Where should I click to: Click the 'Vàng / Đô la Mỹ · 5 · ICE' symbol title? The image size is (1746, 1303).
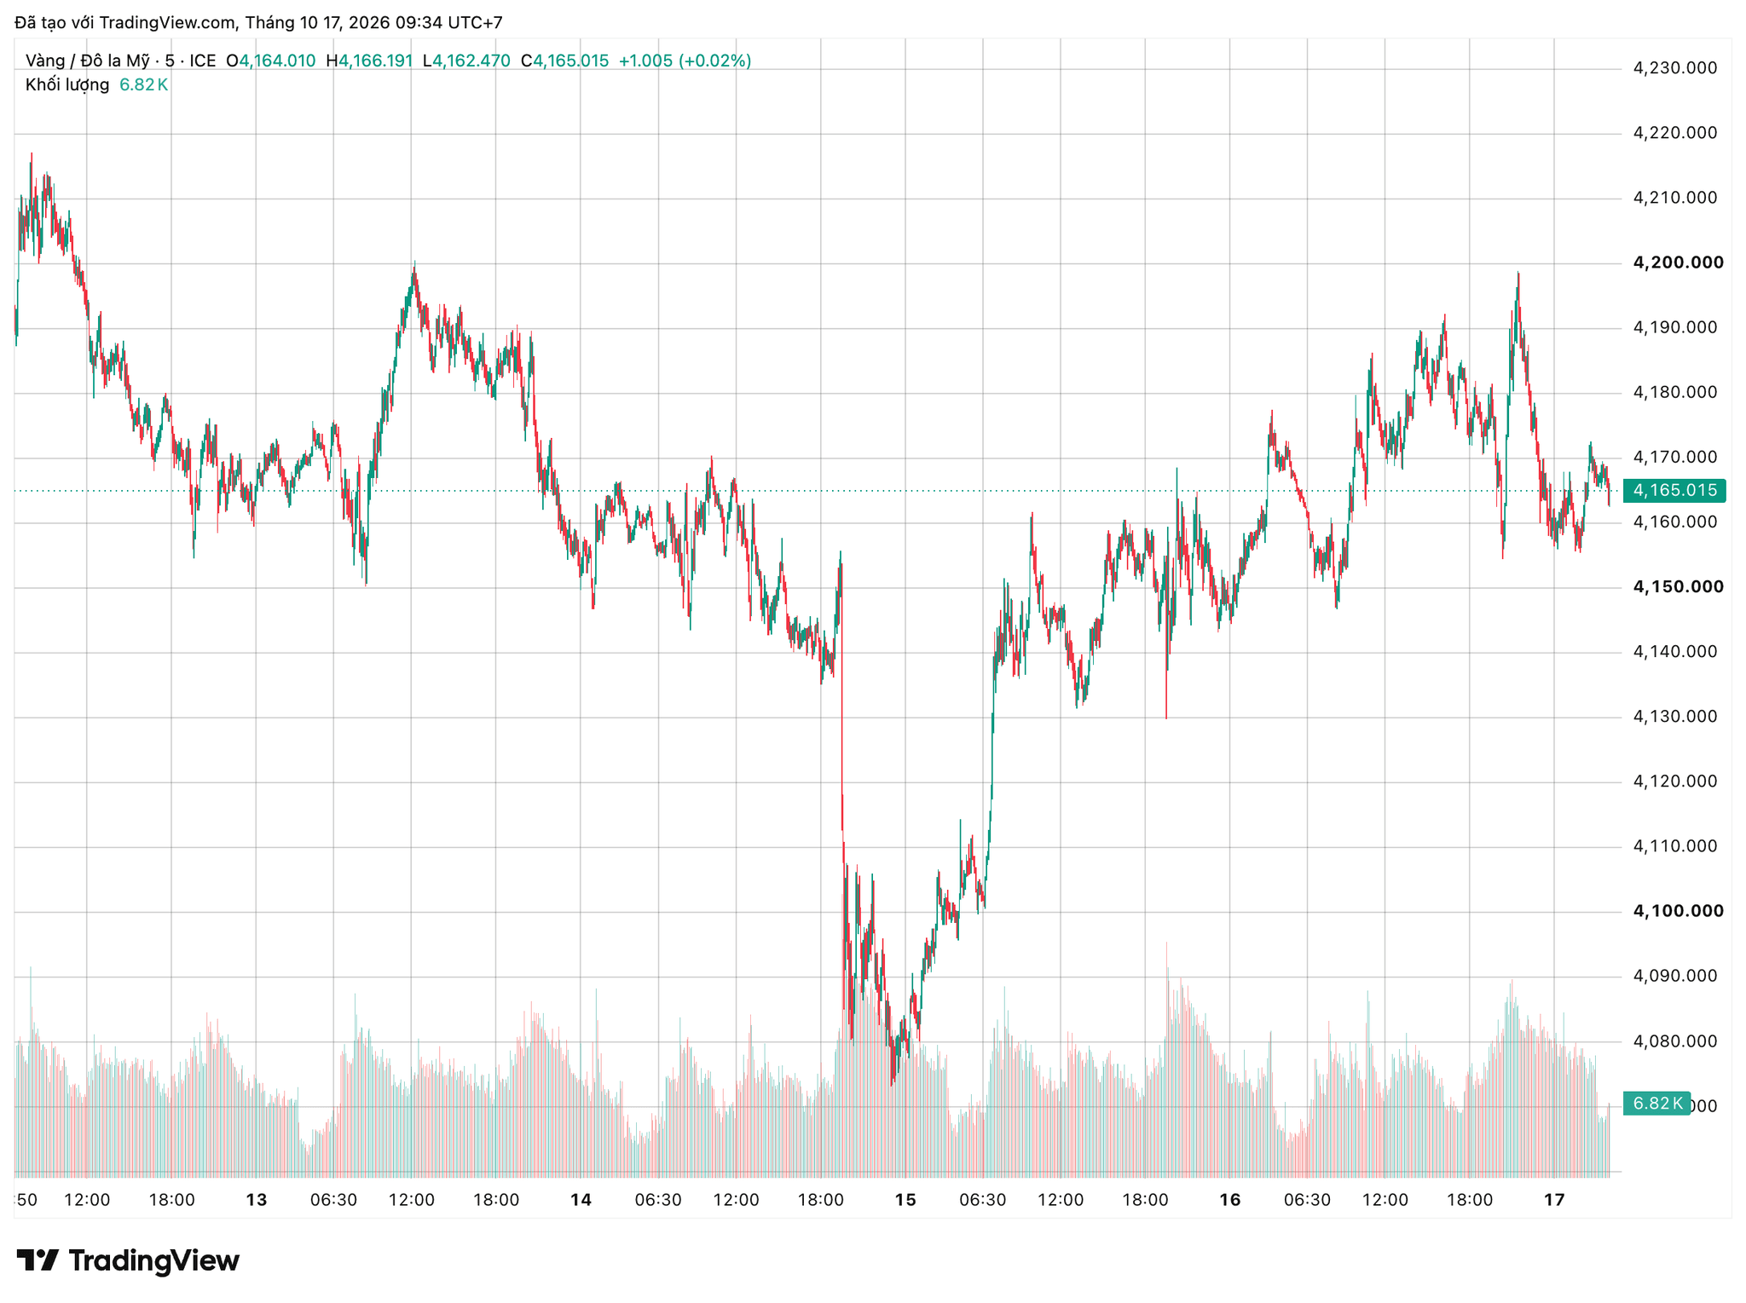click(121, 61)
